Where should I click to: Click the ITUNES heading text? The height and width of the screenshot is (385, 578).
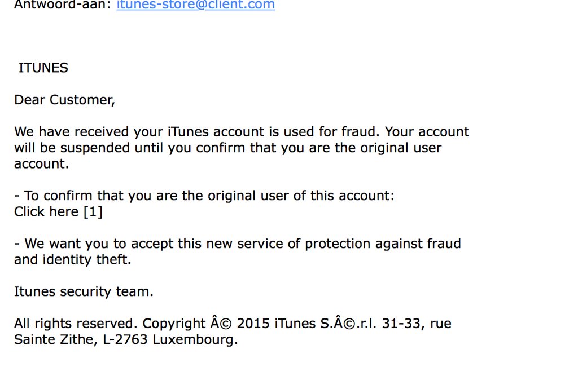[43, 68]
